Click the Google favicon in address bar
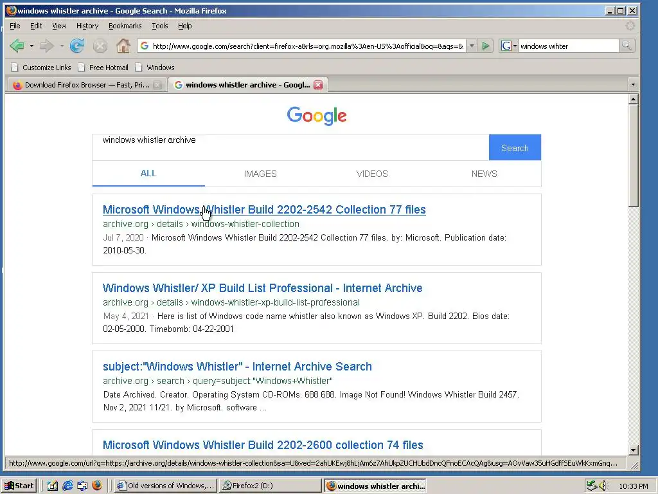 click(x=145, y=46)
